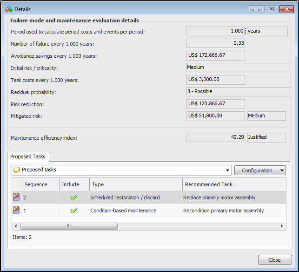Click the Details window app icon
The height and width of the screenshot is (272, 299).
pos(9,9)
